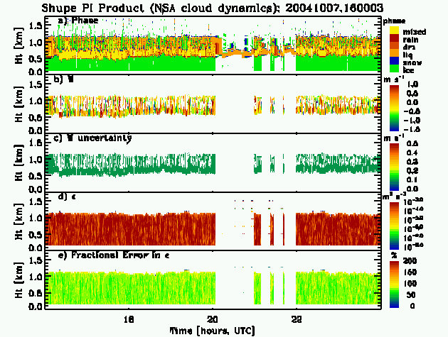Image resolution: width=448 pixels, height=337 pixels.
Task: Click the "20" hour tick label
Action: pyautogui.click(x=213, y=319)
